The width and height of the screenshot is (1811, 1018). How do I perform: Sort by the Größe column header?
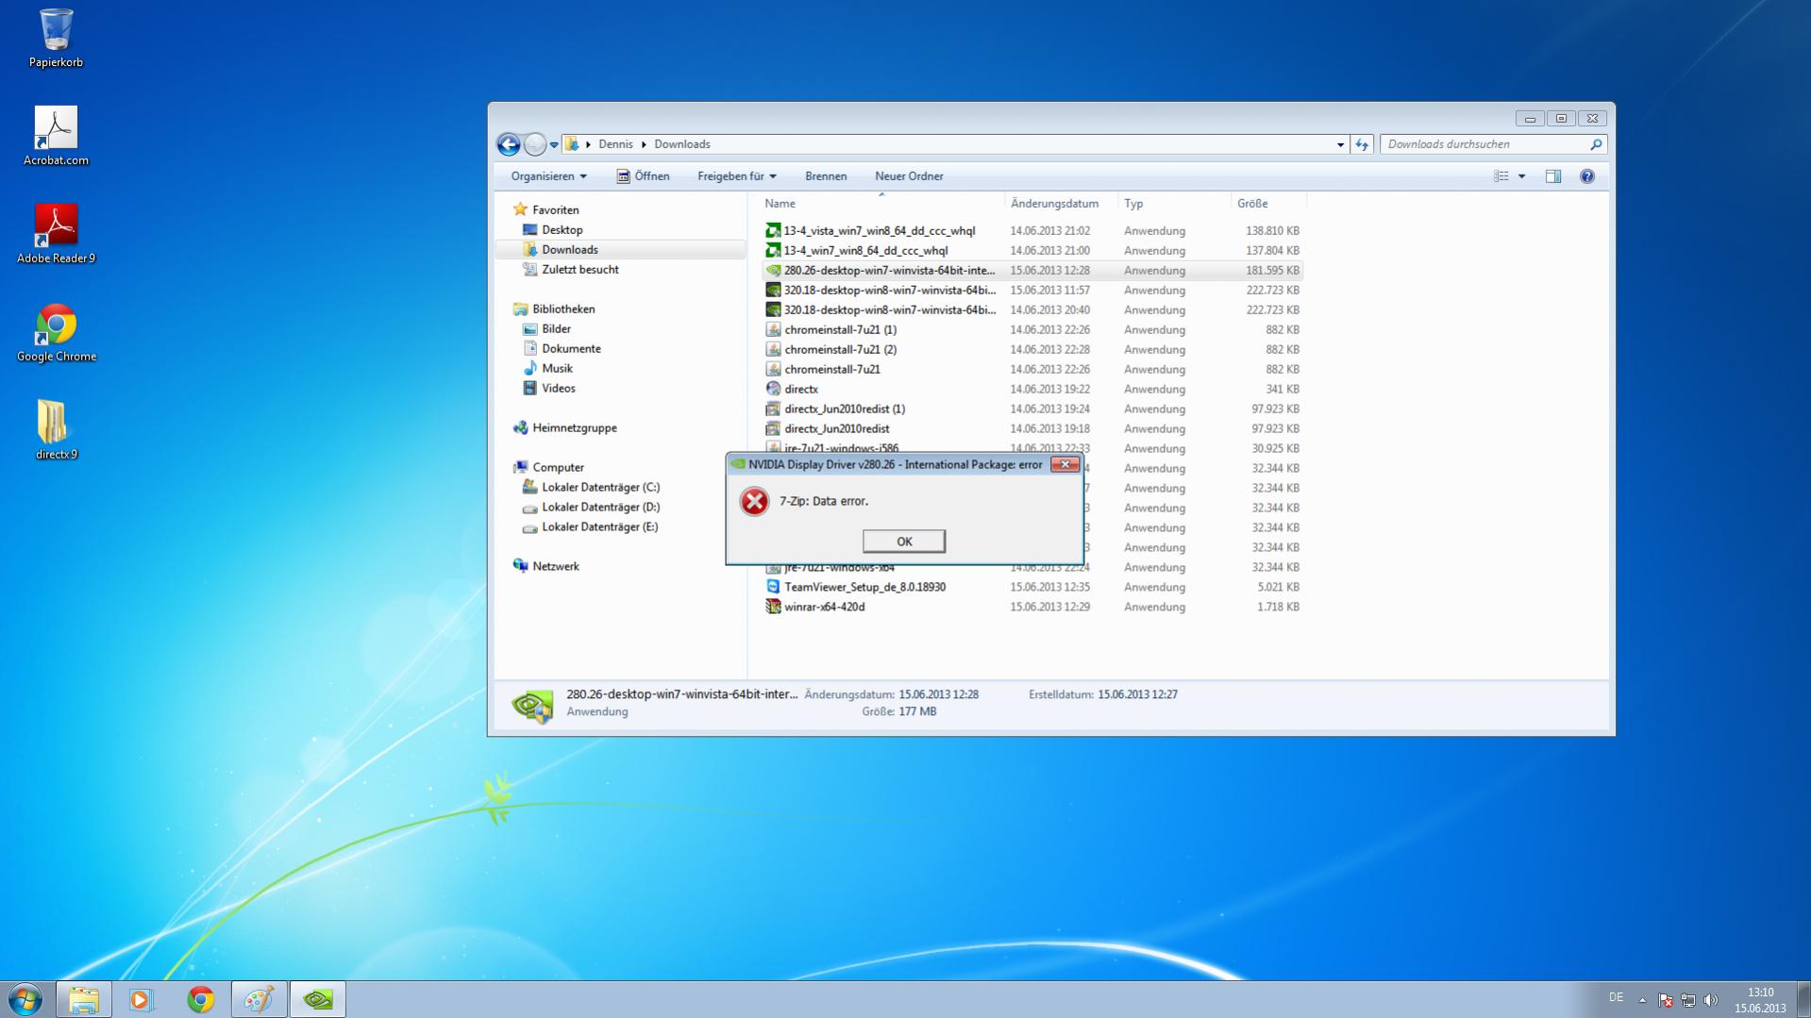pos(1269,204)
